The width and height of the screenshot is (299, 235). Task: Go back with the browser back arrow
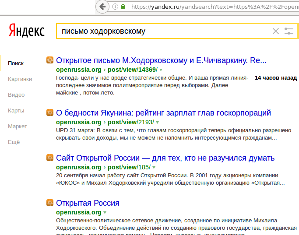click(x=102, y=7)
